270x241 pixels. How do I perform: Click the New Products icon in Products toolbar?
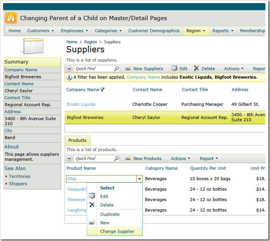128,158
